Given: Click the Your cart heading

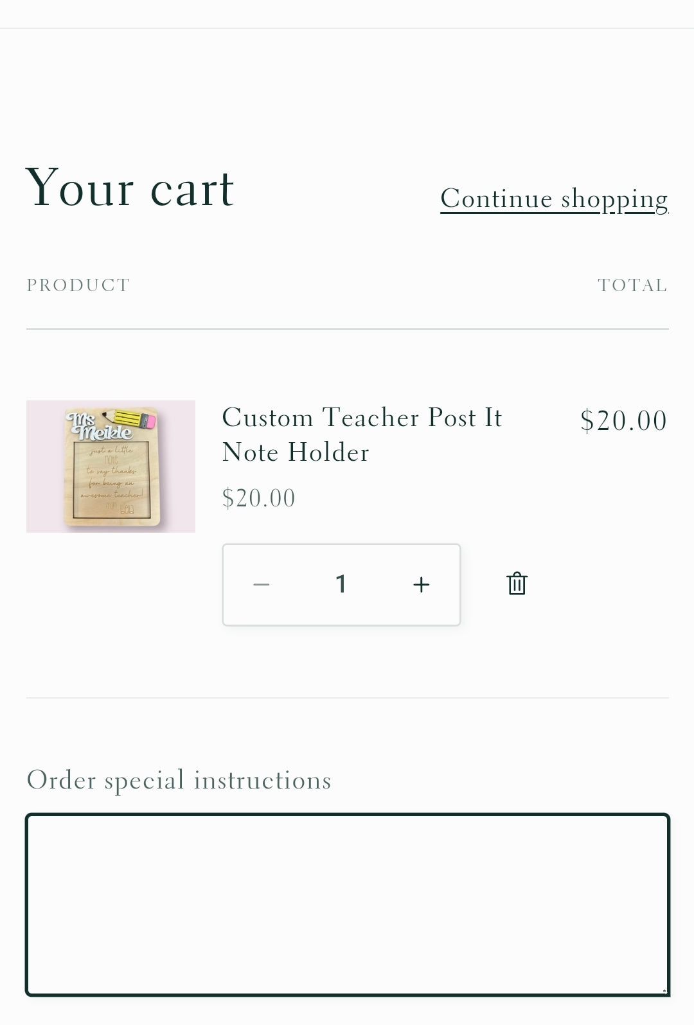Looking at the screenshot, I should 130,188.
